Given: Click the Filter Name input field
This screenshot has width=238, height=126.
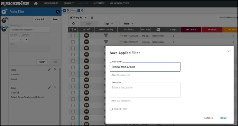Looking at the screenshot, I should [x=145, y=67].
